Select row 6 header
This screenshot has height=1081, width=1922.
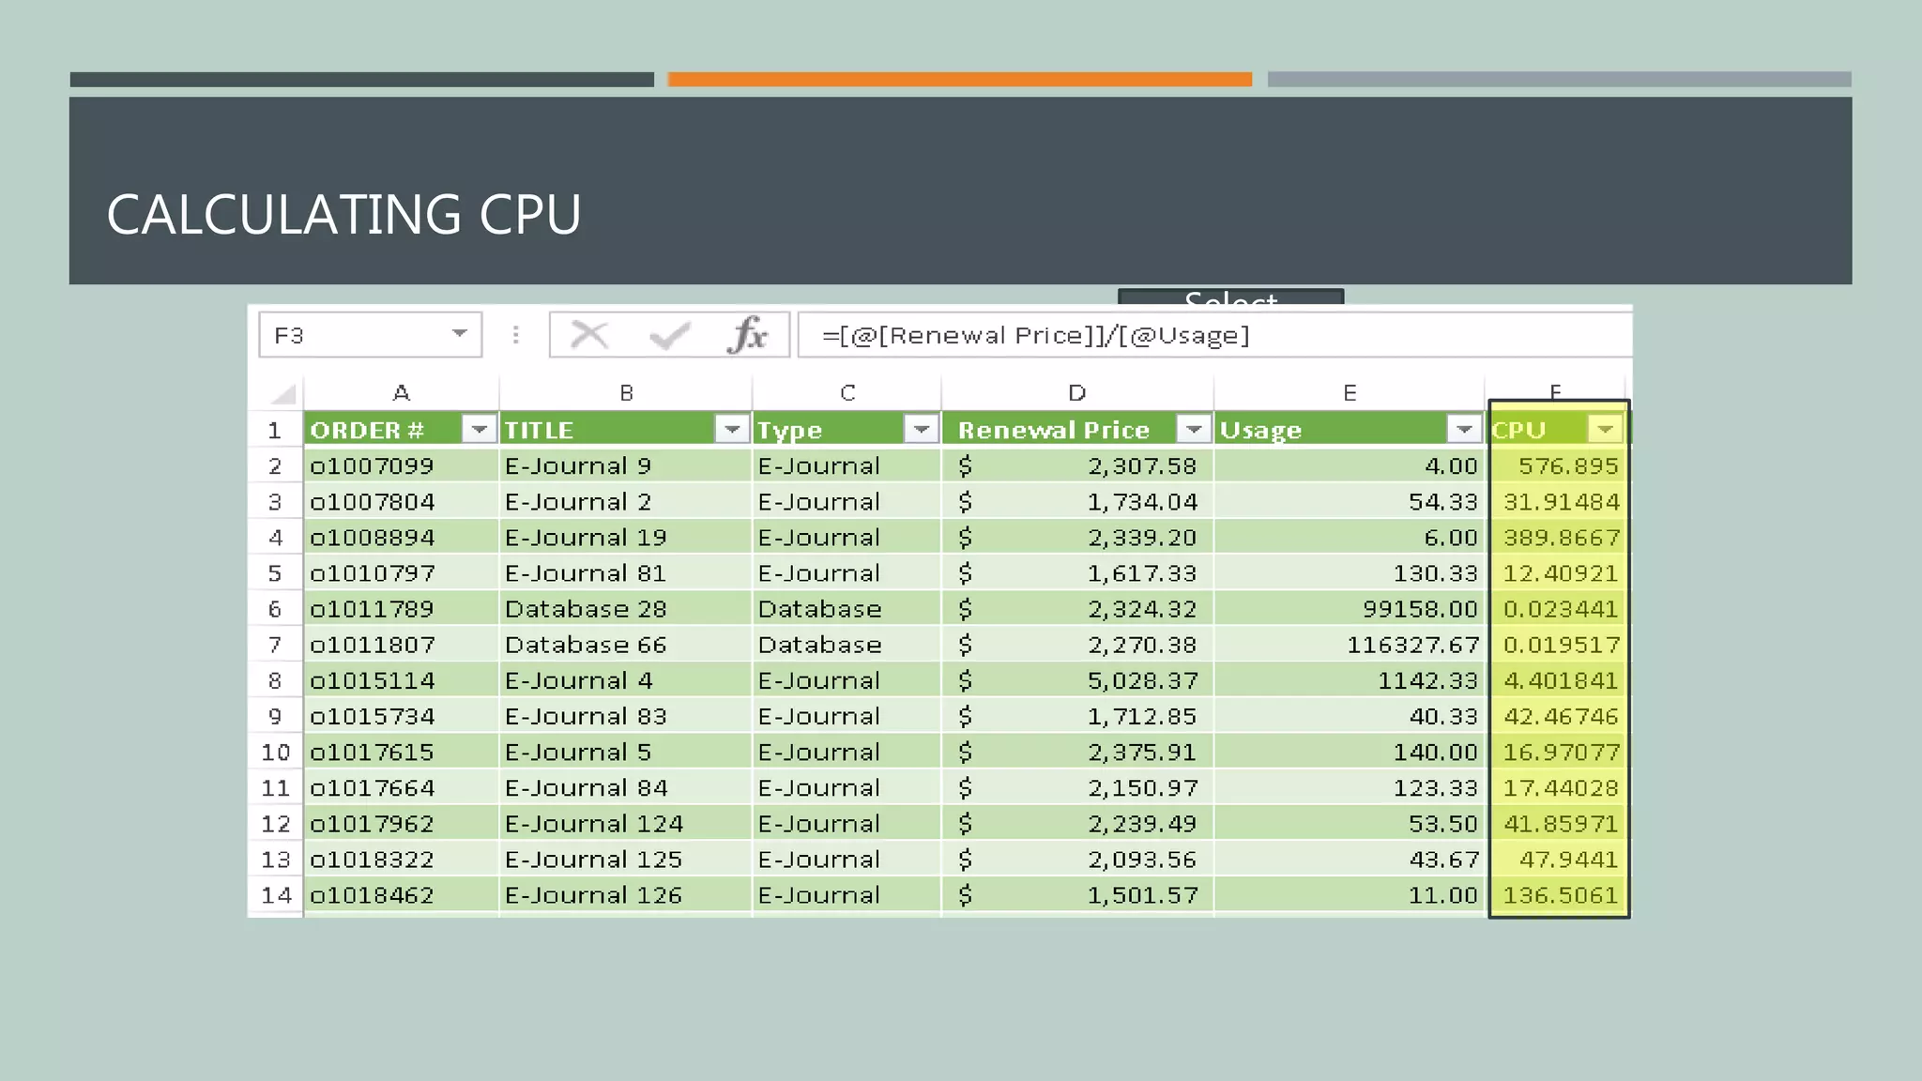(275, 609)
